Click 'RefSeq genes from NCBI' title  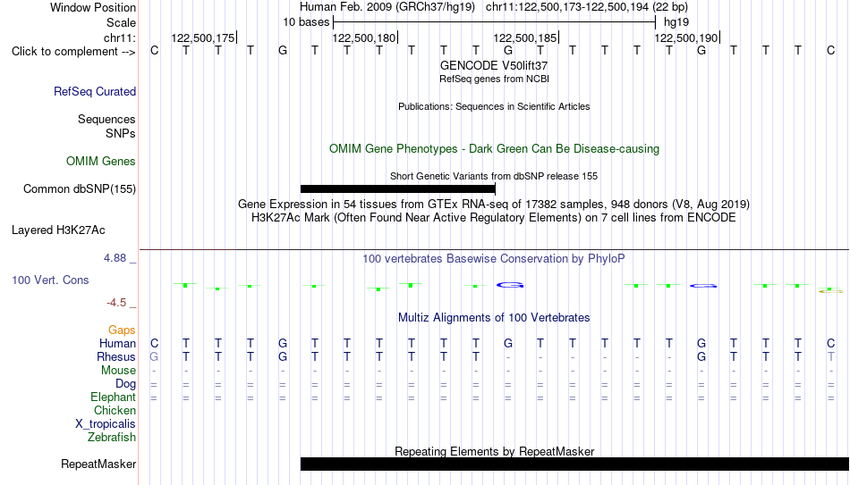tap(494, 79)
